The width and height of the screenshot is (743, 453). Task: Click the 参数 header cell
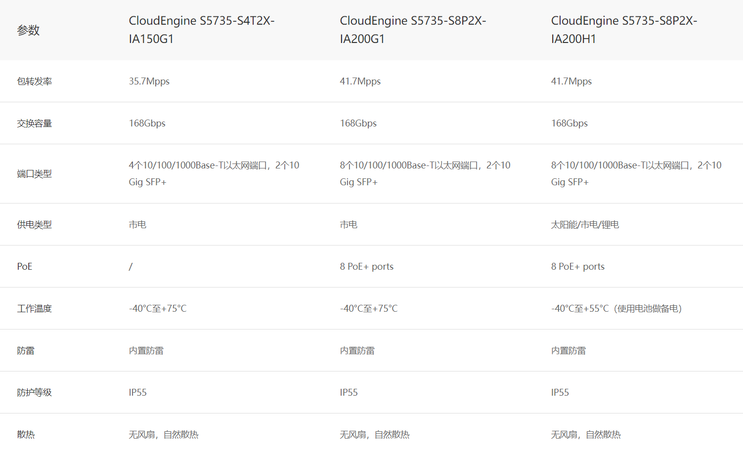pos(28,30)
